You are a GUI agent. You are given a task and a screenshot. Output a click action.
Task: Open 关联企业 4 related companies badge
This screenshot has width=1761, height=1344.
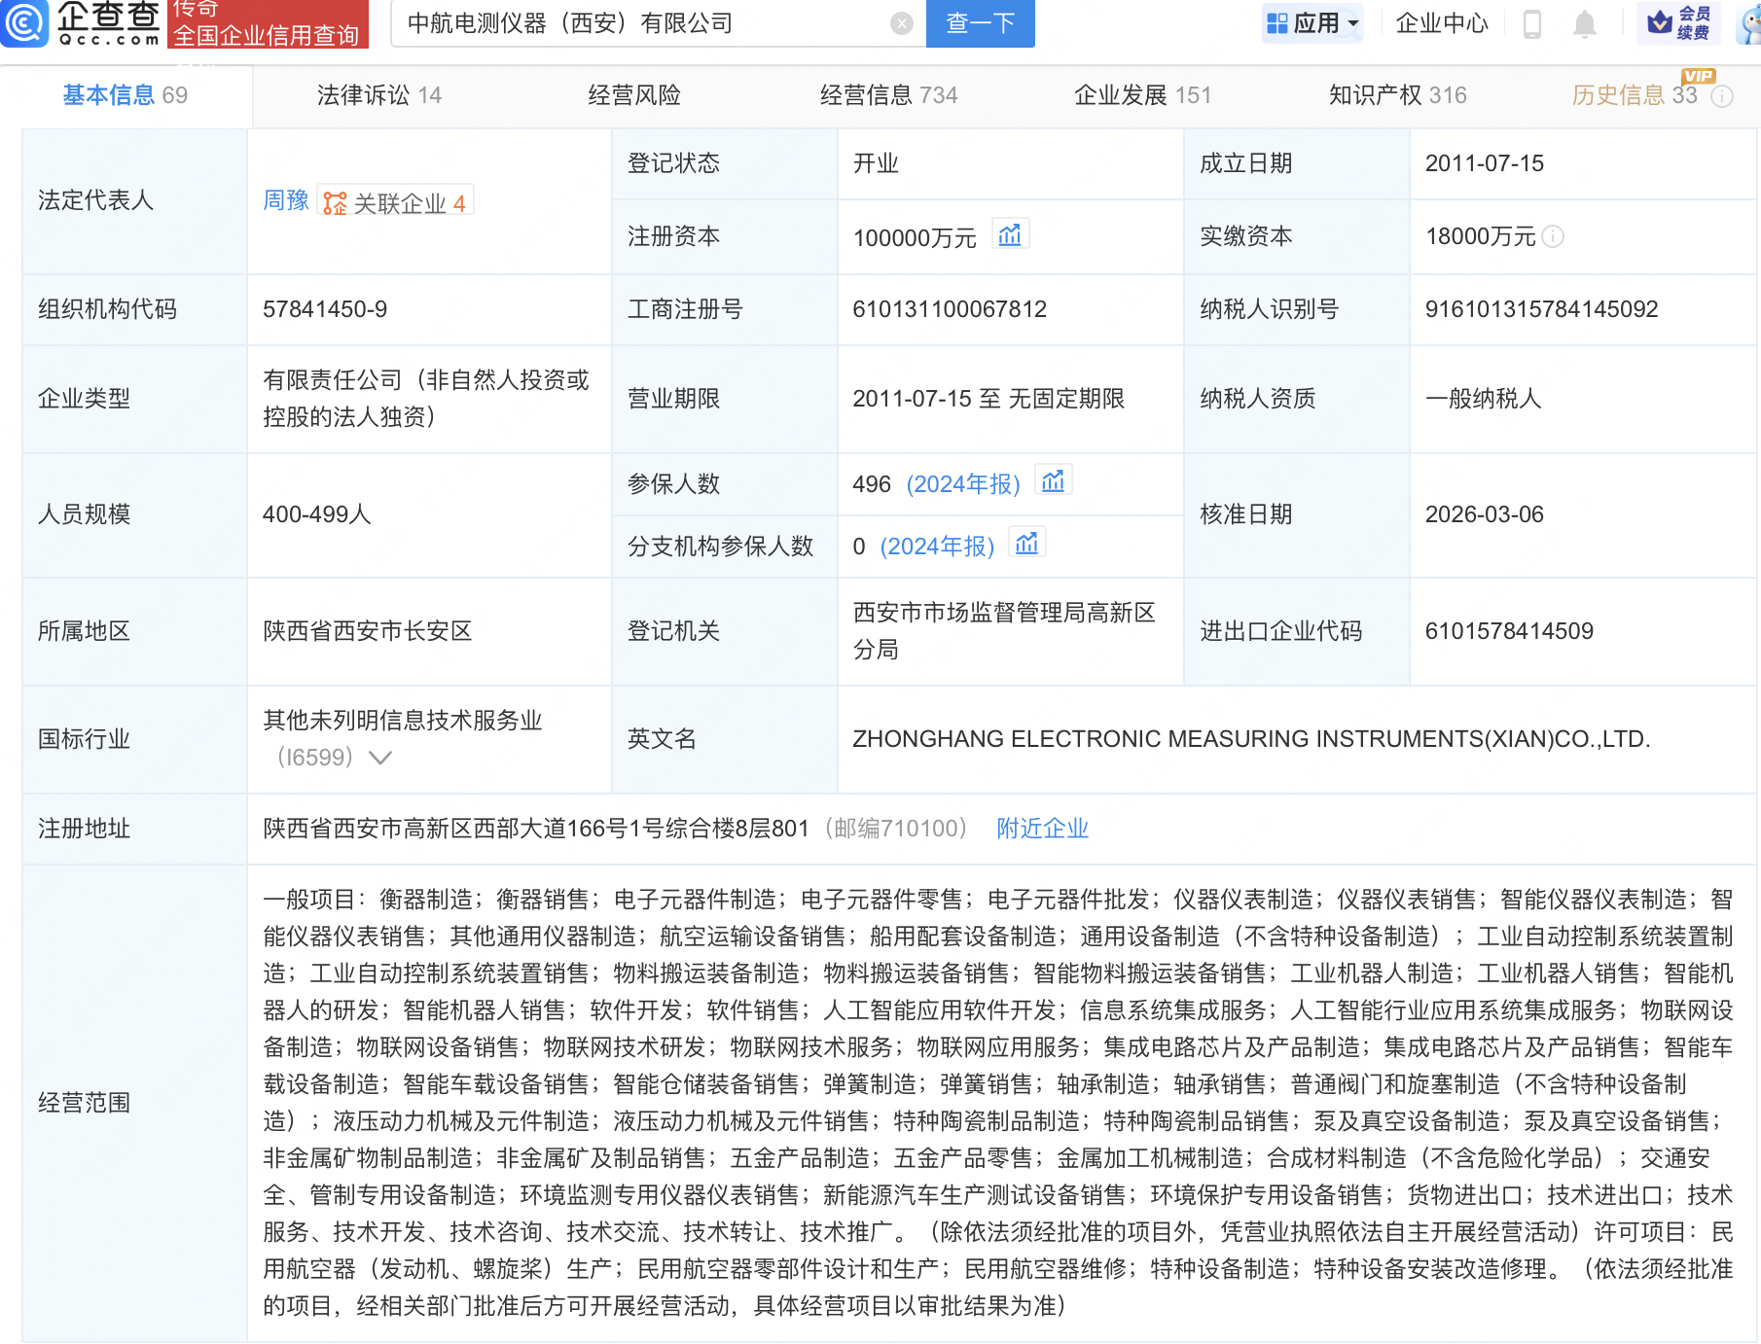(x=396, y=203)
